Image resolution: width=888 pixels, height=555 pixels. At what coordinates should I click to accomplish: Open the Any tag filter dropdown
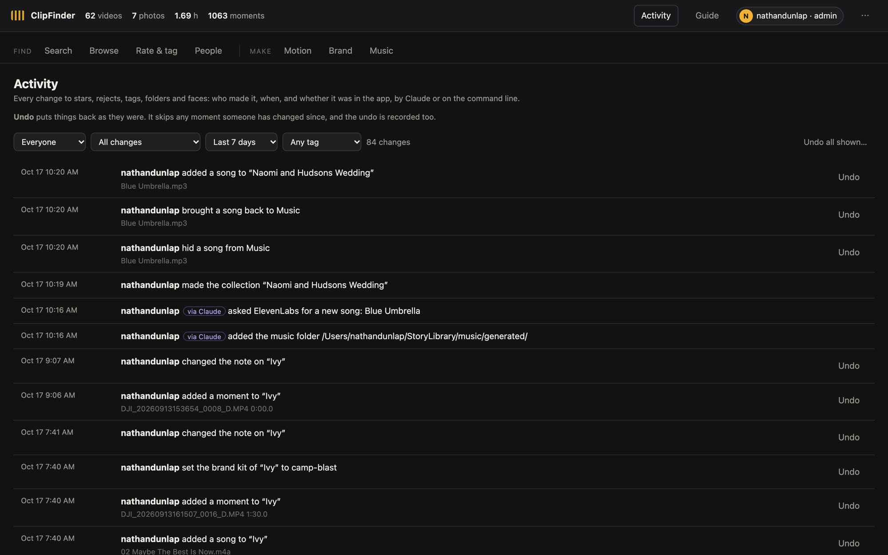click(x=321, y=142)
